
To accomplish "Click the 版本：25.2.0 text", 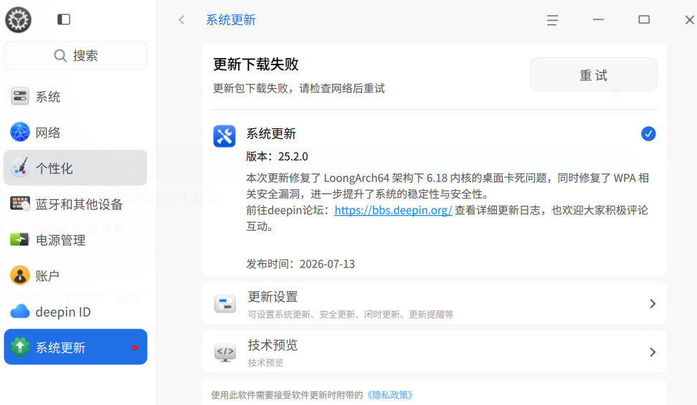I will tap(277, 156).
